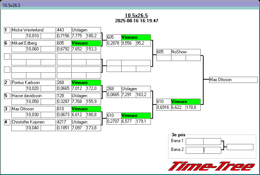Click dial-in value 10,060
This screenshot has width=260, height=175.
(33, 49)
